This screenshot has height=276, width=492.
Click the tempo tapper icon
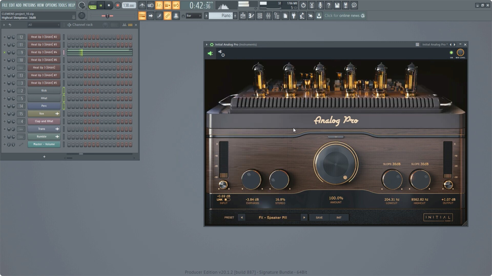click(x=302, y=16)
